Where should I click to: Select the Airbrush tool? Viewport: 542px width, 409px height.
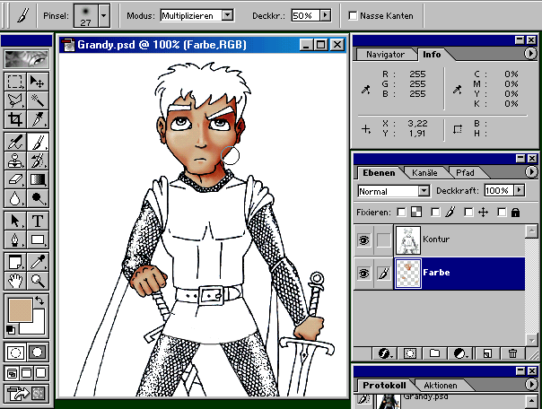click(x=15, y=142)
